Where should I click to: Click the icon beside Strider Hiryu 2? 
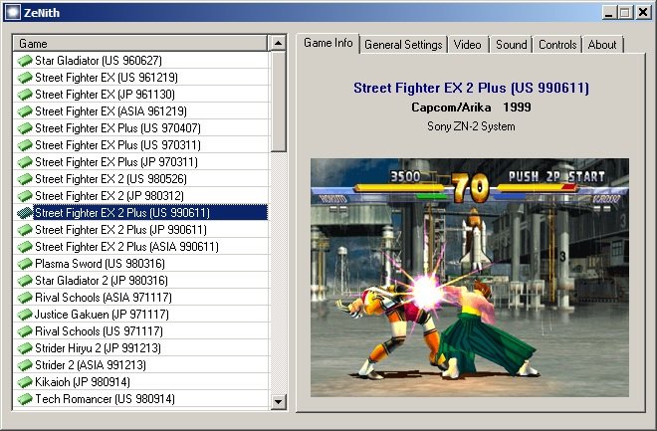25,348
